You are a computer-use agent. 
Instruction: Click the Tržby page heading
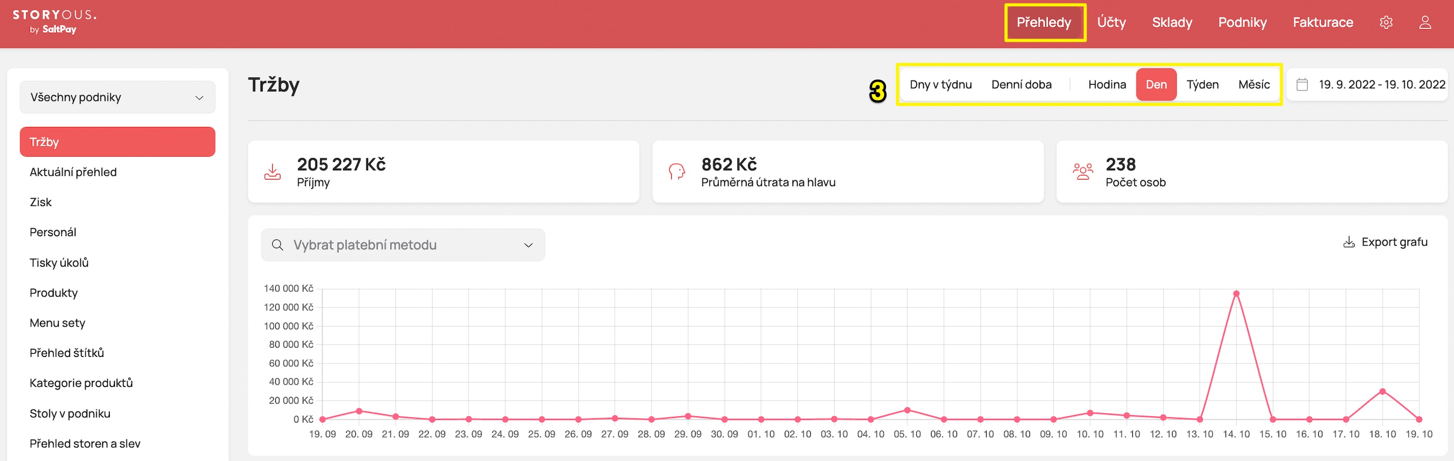(274, 85)
